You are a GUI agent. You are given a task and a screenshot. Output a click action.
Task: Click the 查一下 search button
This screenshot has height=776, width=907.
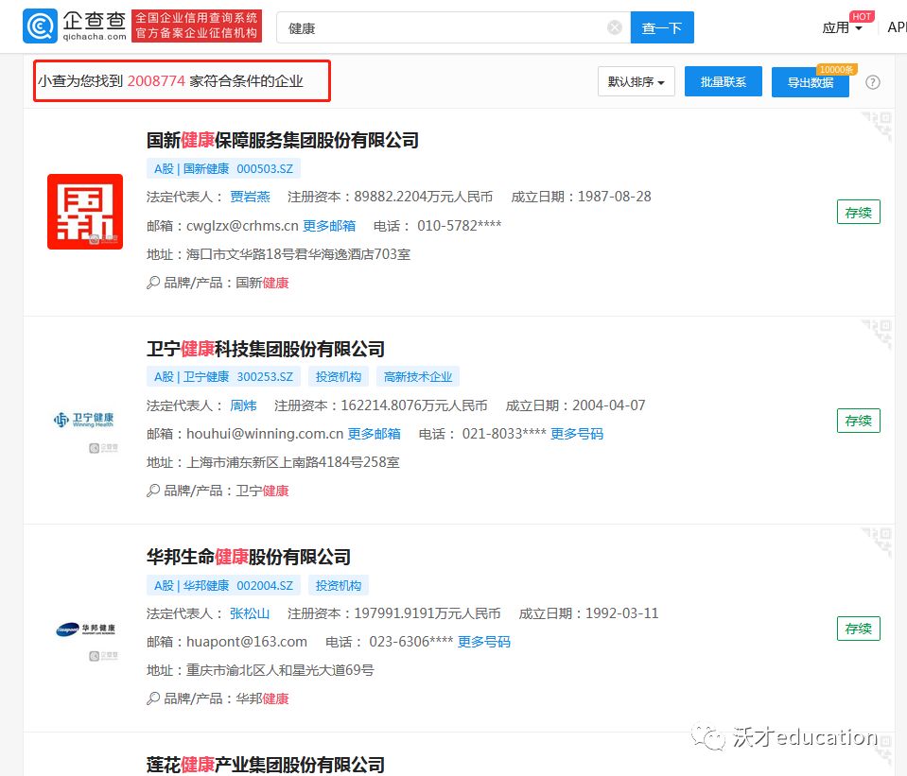click(661, 27)
